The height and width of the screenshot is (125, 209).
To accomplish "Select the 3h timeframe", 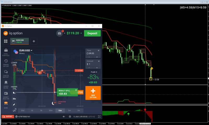I will (41, 110).
